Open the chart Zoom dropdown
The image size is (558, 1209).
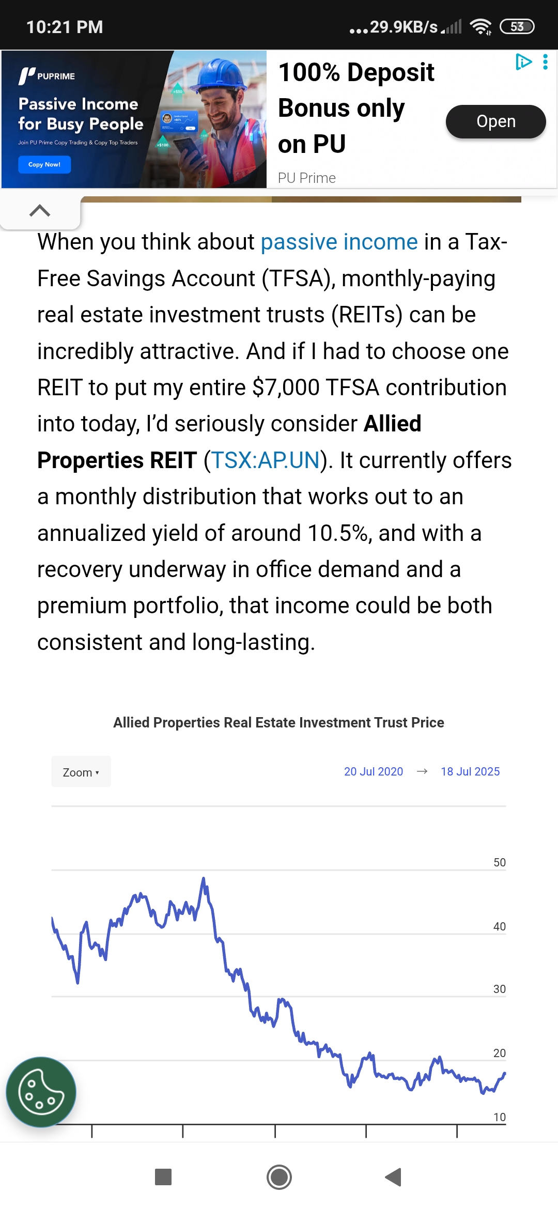(x=81, y=772)
